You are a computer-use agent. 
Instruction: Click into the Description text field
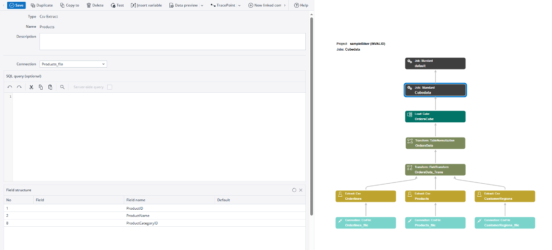(x=172, y=42)
